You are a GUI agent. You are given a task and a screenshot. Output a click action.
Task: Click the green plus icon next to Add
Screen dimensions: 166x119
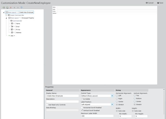coord(9,36)
